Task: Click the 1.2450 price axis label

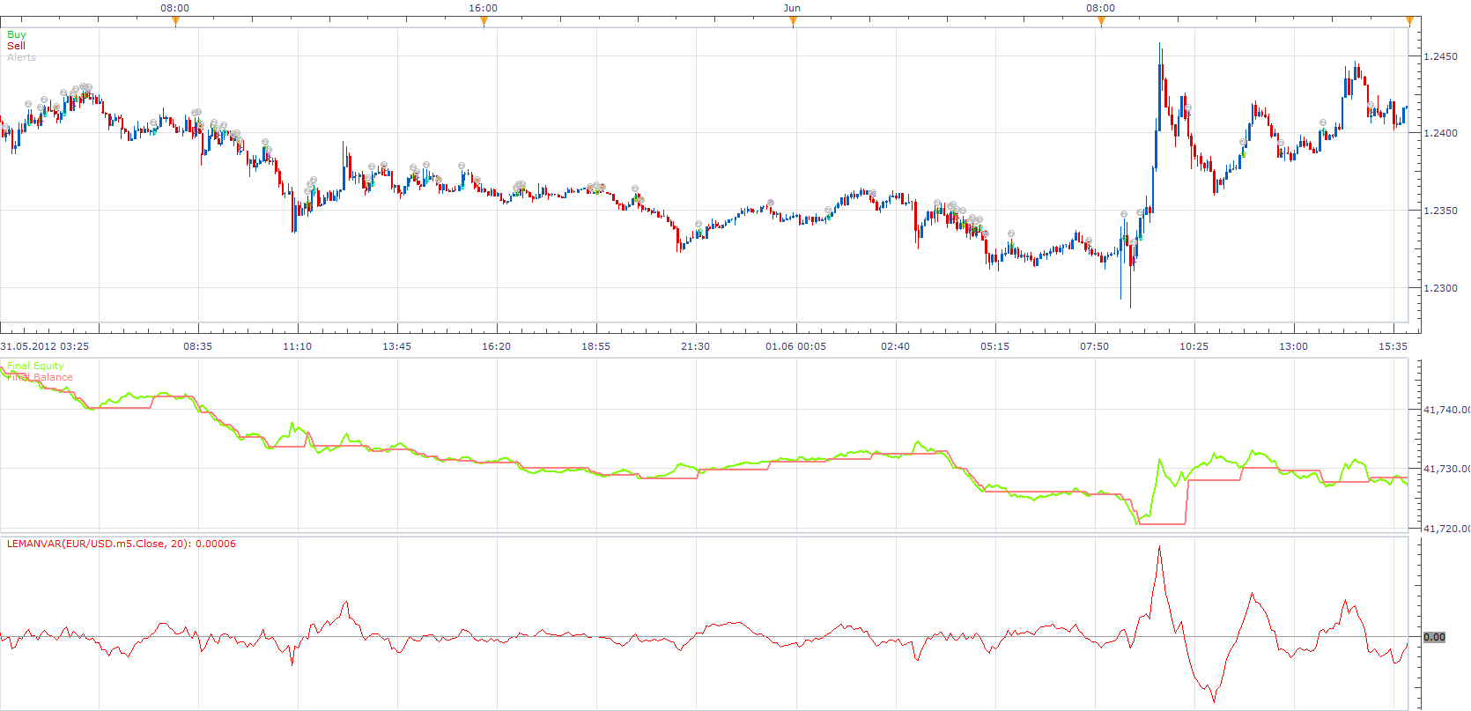Action: (x=1441, y=56)
